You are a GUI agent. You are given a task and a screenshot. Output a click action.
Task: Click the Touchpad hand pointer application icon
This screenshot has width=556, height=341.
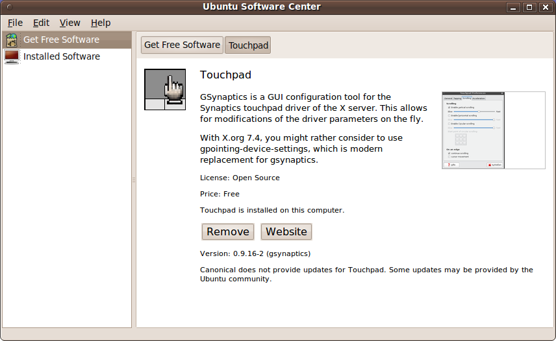[165, 90]
